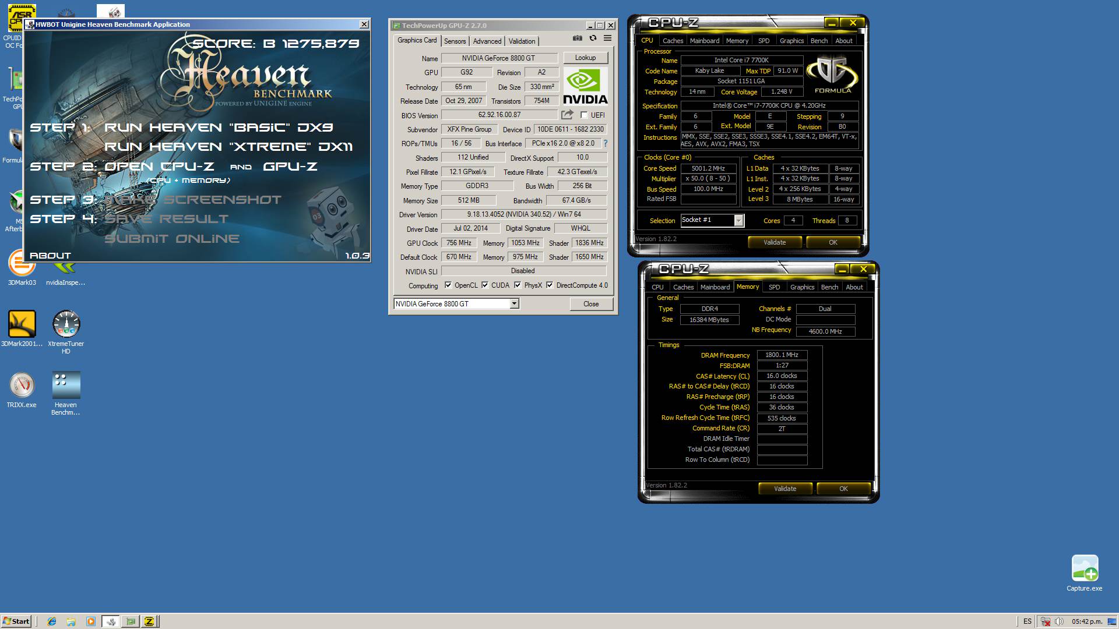Open the Capture.exe desktop icon
1119x629 pixels.
point(1084,573)
